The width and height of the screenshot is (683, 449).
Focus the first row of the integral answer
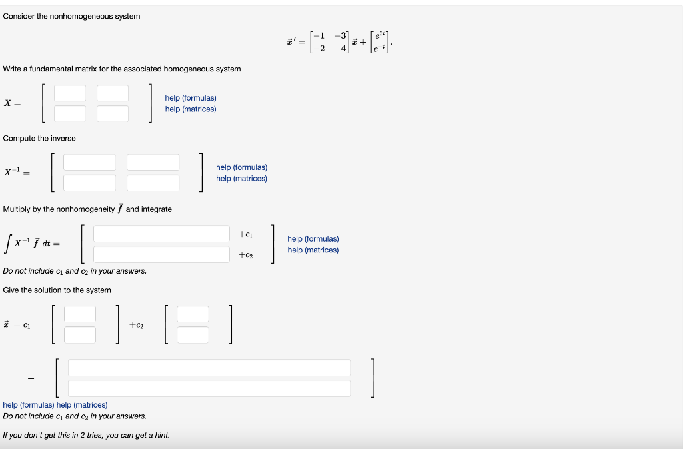click(161, 233)
